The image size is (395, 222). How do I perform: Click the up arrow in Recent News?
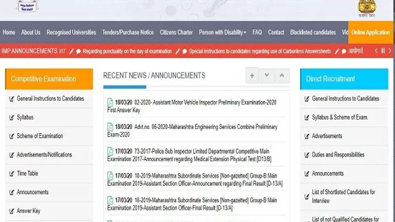pos(282,76)
